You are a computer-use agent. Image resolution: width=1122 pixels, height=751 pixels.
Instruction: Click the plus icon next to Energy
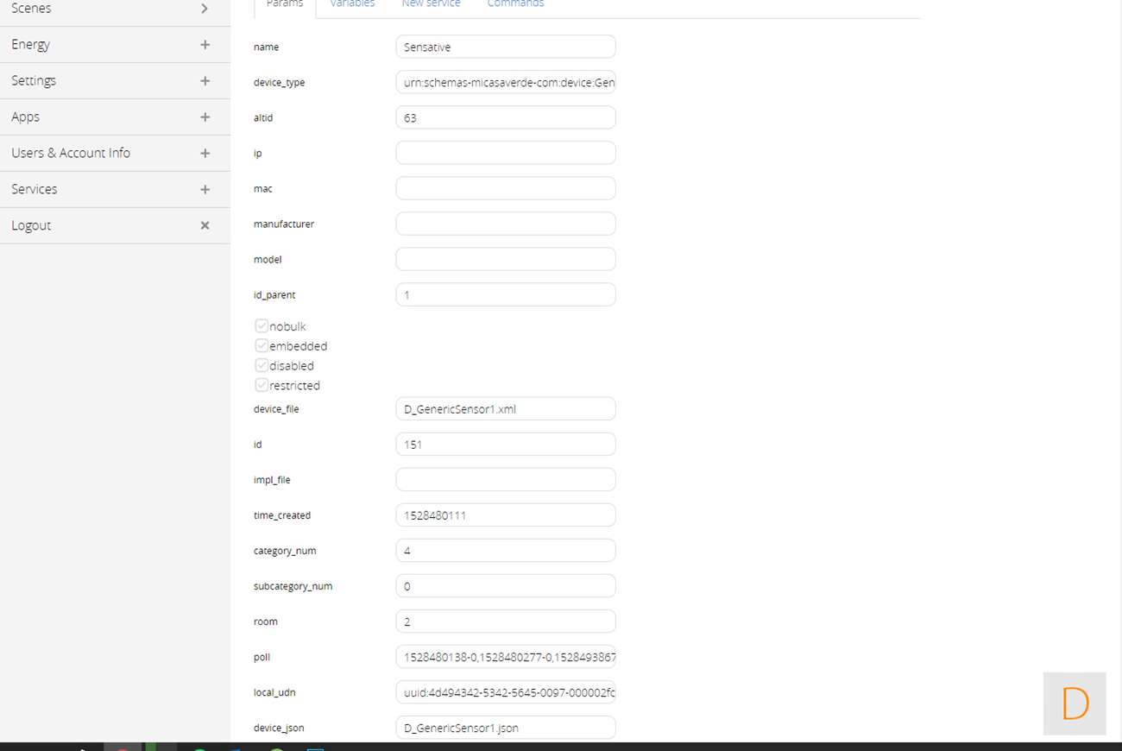[x=205, y=45]
